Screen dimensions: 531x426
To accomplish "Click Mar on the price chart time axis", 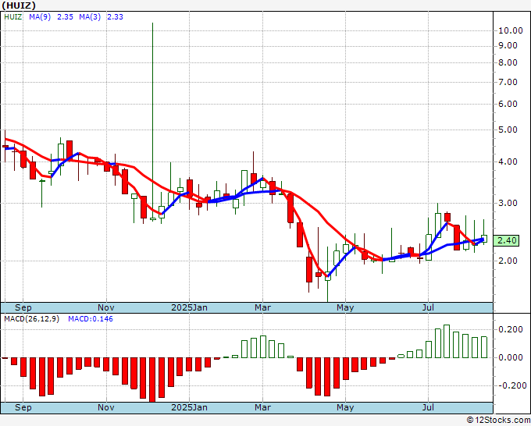I will (x=263, y=307).
